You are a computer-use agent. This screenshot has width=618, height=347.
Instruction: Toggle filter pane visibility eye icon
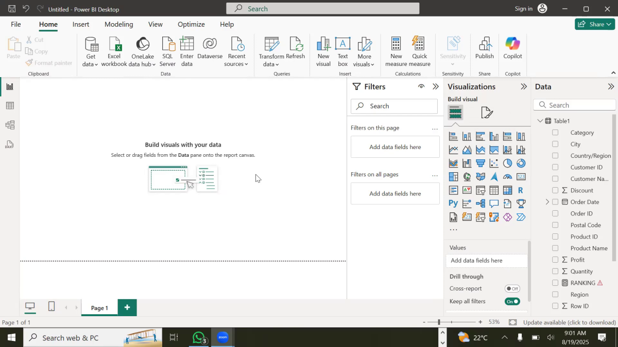[x=421, y=86]
